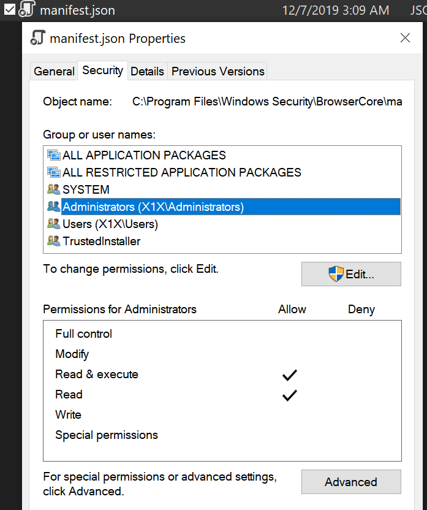Click the ALL APPLICATION PACKAGES group icon

coord(54,155)
